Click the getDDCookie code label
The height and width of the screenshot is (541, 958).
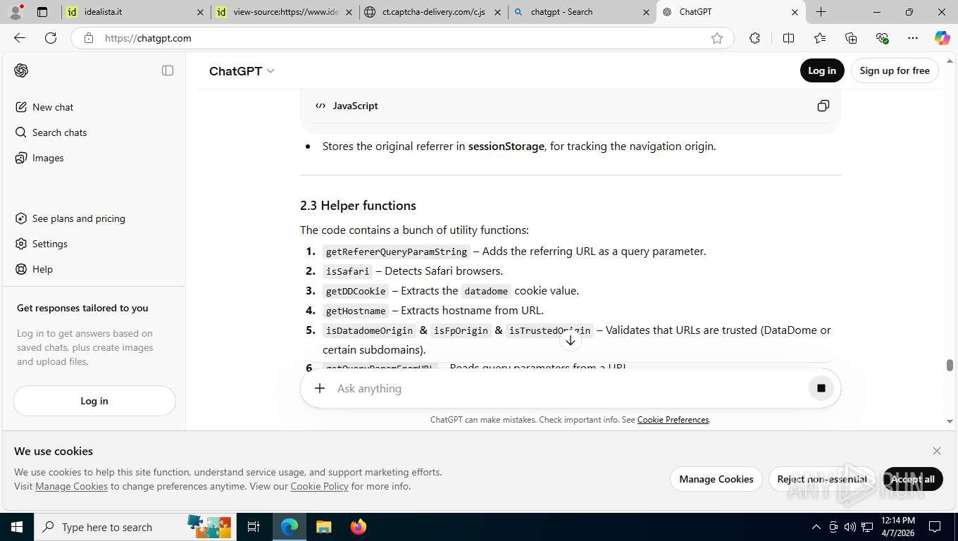[356, 291]
